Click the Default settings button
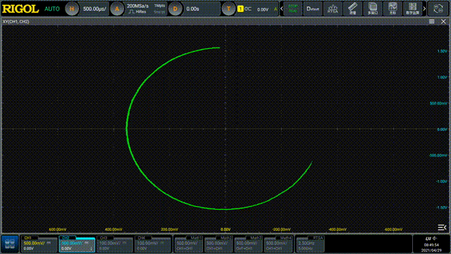 tap(313, 8)
